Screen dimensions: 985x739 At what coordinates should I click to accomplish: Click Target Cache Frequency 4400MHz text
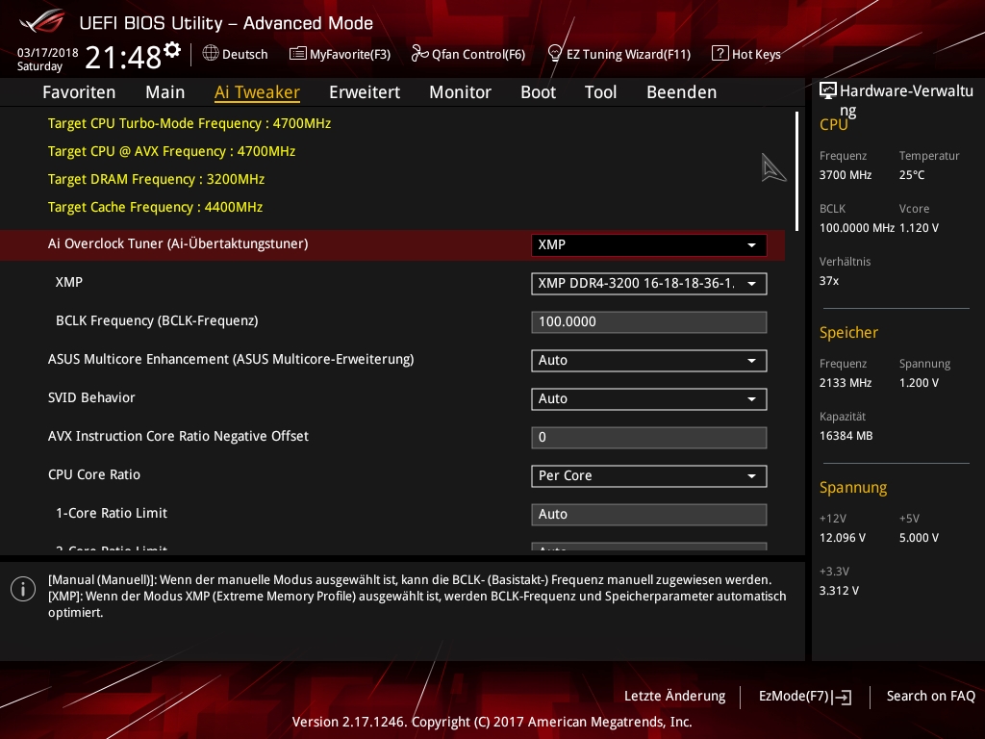click(155, 208)
